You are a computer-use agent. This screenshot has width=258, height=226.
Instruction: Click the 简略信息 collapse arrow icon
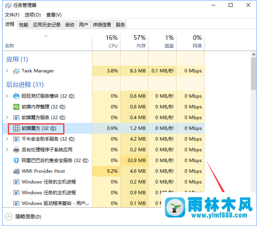(9, 217)
